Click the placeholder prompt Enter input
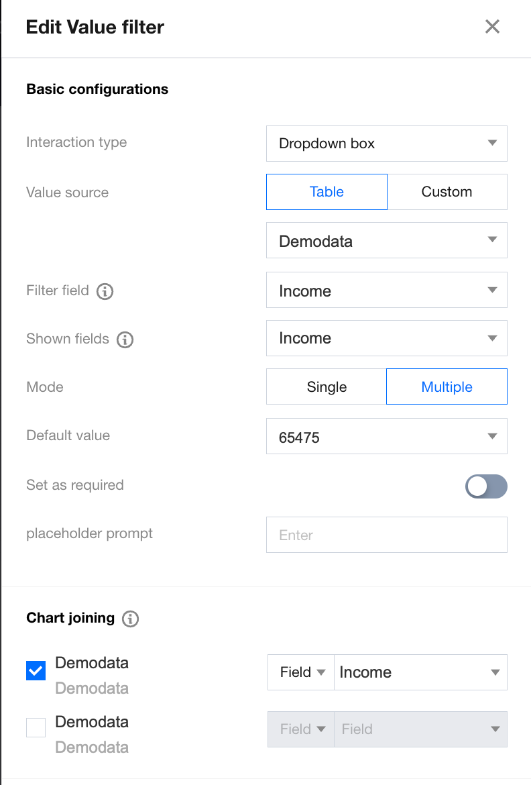Image resolution: width=531 pixels, height=785 pixels. tap(386, 535)
